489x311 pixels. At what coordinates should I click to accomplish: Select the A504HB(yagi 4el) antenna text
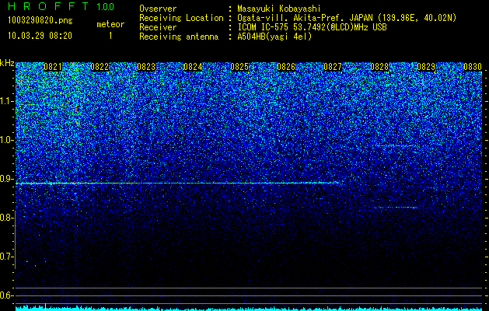click(274, 37)
